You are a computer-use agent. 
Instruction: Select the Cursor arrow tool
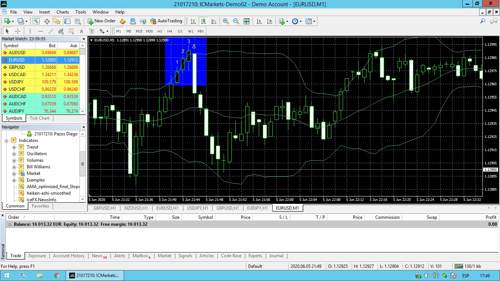pyautogui.click(x=7, y=31)
